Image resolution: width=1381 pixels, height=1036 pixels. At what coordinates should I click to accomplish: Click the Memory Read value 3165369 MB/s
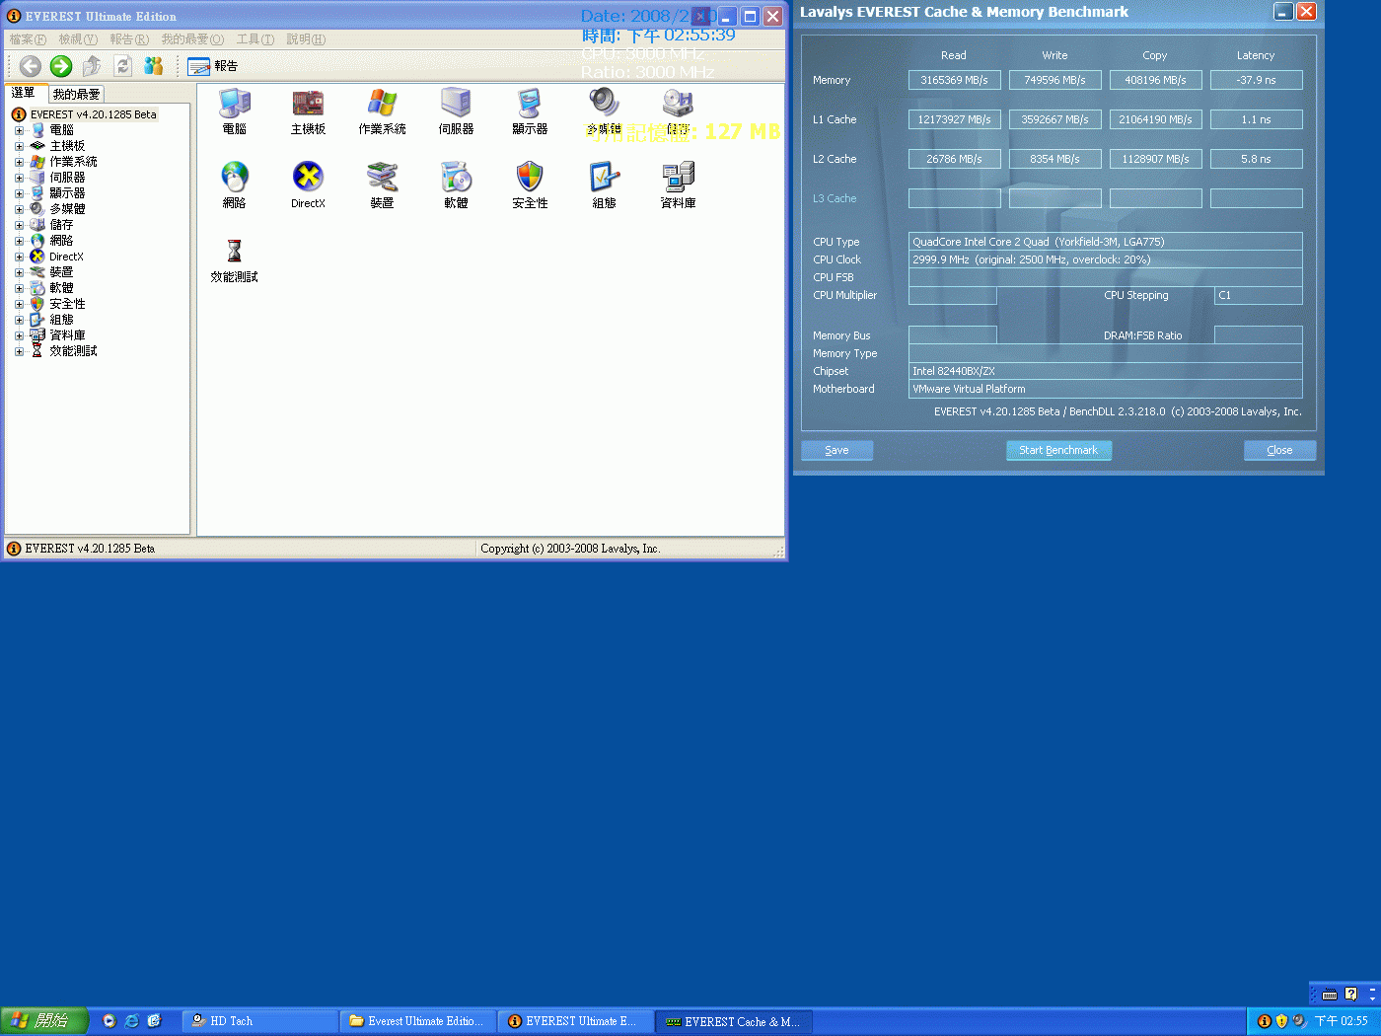954,80
